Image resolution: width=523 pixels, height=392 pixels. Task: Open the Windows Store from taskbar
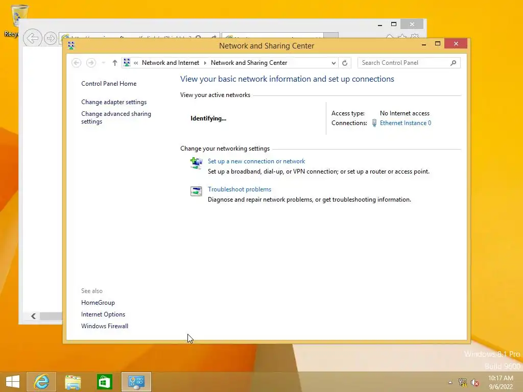pos(104,382)
